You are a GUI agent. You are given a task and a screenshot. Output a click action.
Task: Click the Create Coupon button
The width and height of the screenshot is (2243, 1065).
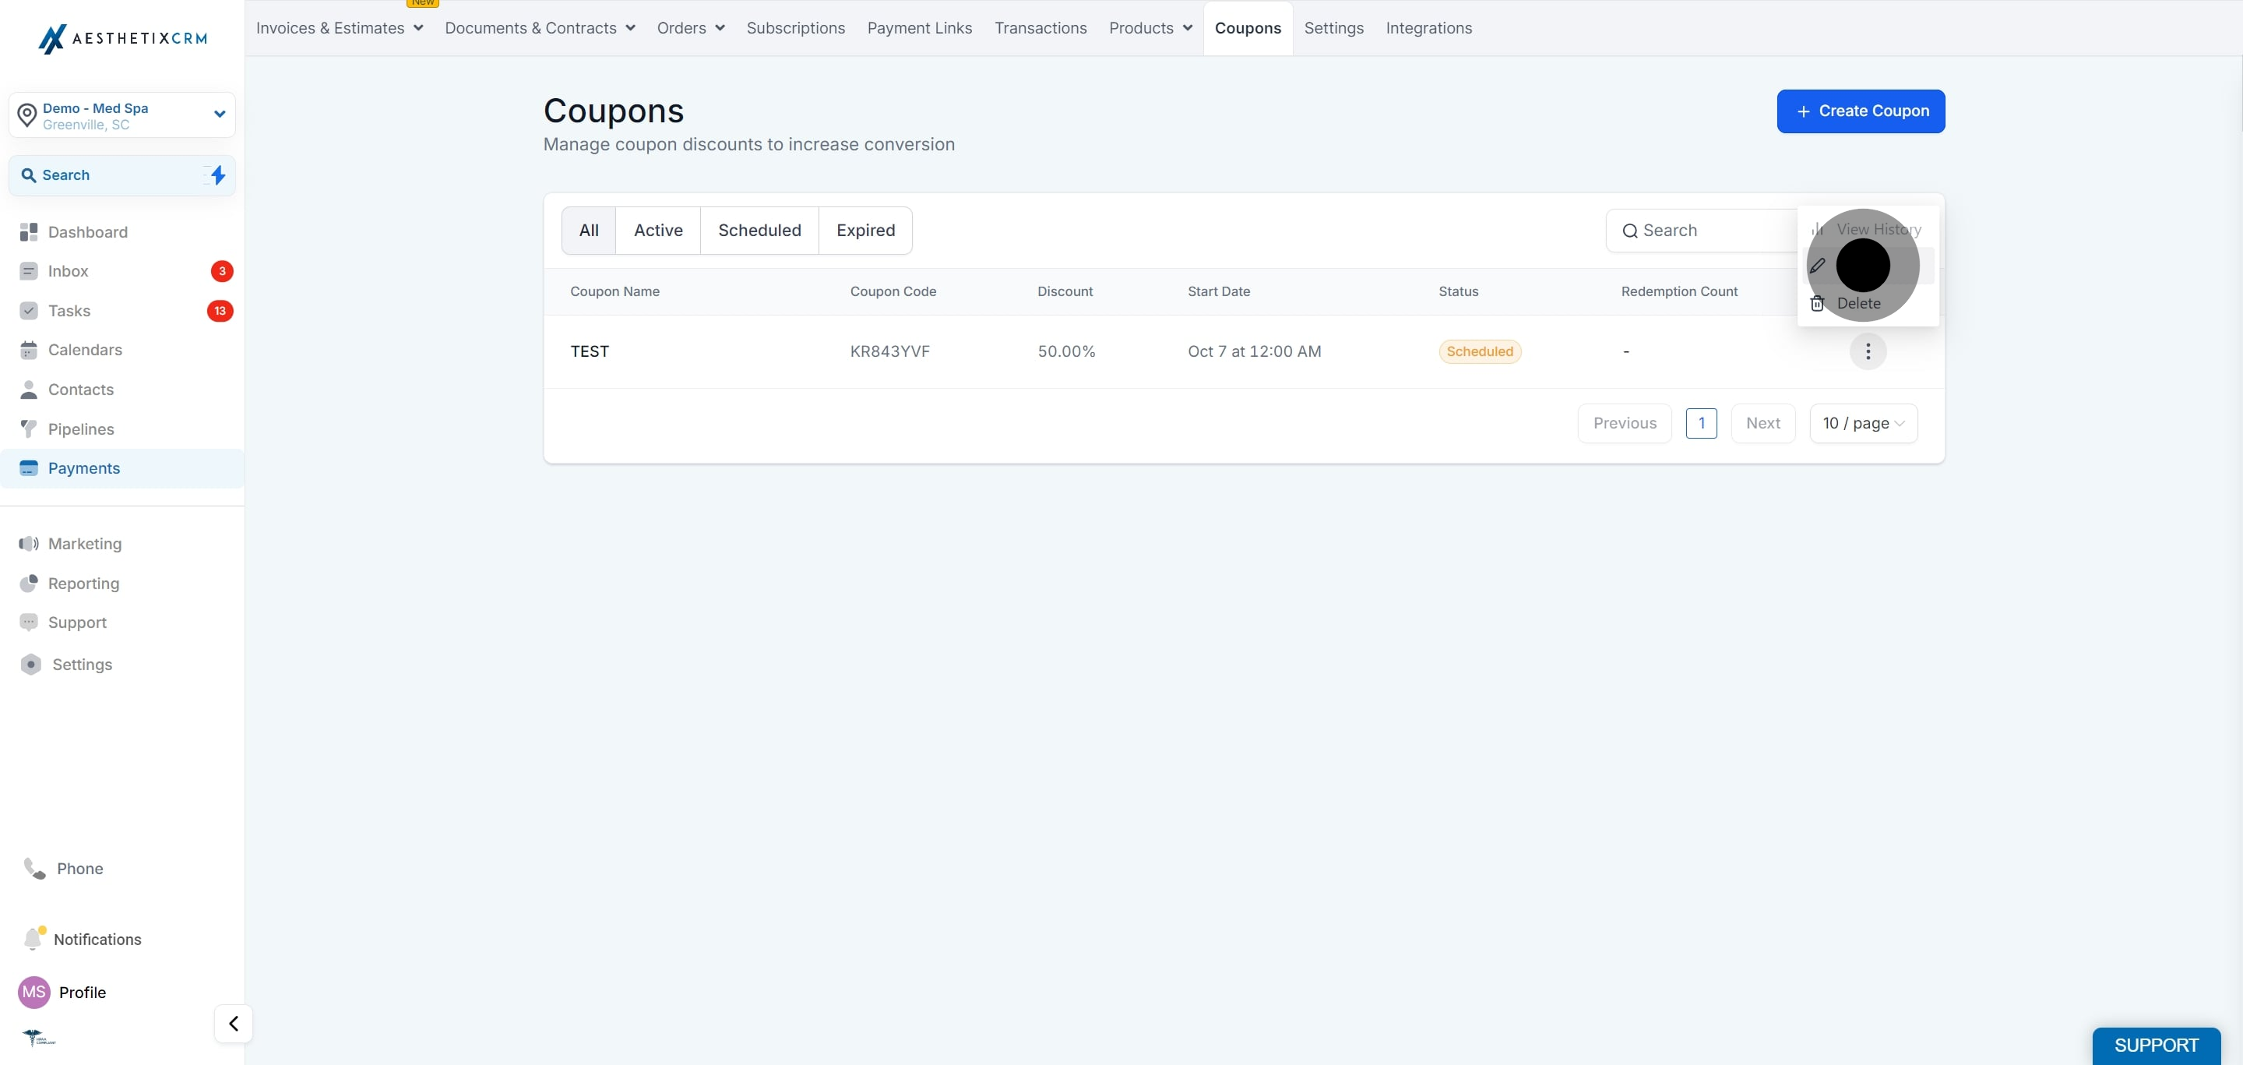1861,111
